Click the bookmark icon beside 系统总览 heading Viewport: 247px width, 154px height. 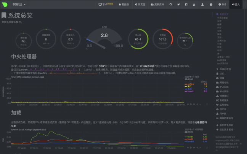pyautogui.click(x=4, y=15)
